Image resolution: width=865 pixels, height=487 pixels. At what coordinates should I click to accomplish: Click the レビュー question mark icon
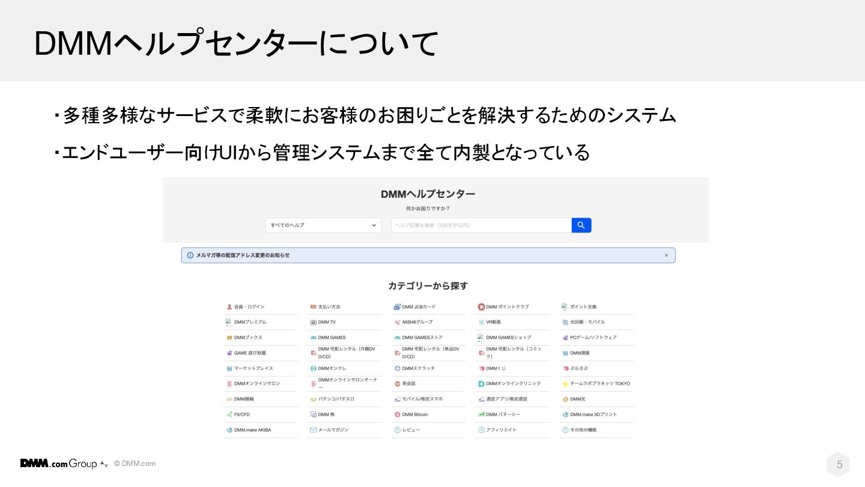397,430
